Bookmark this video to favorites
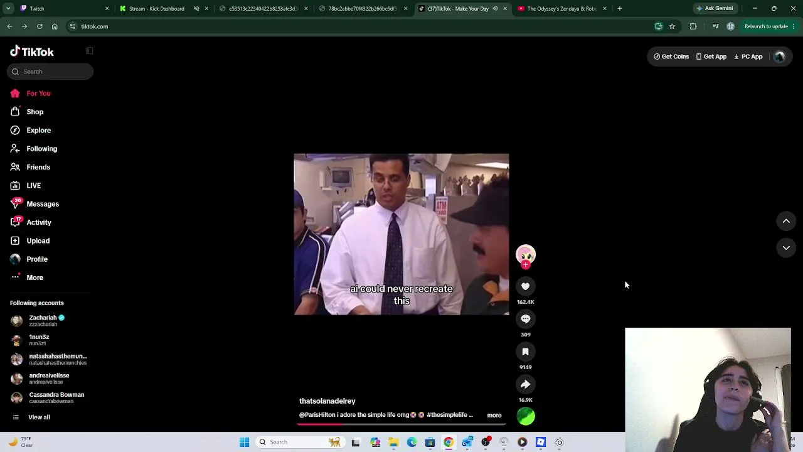 click(x=526, y=352)
